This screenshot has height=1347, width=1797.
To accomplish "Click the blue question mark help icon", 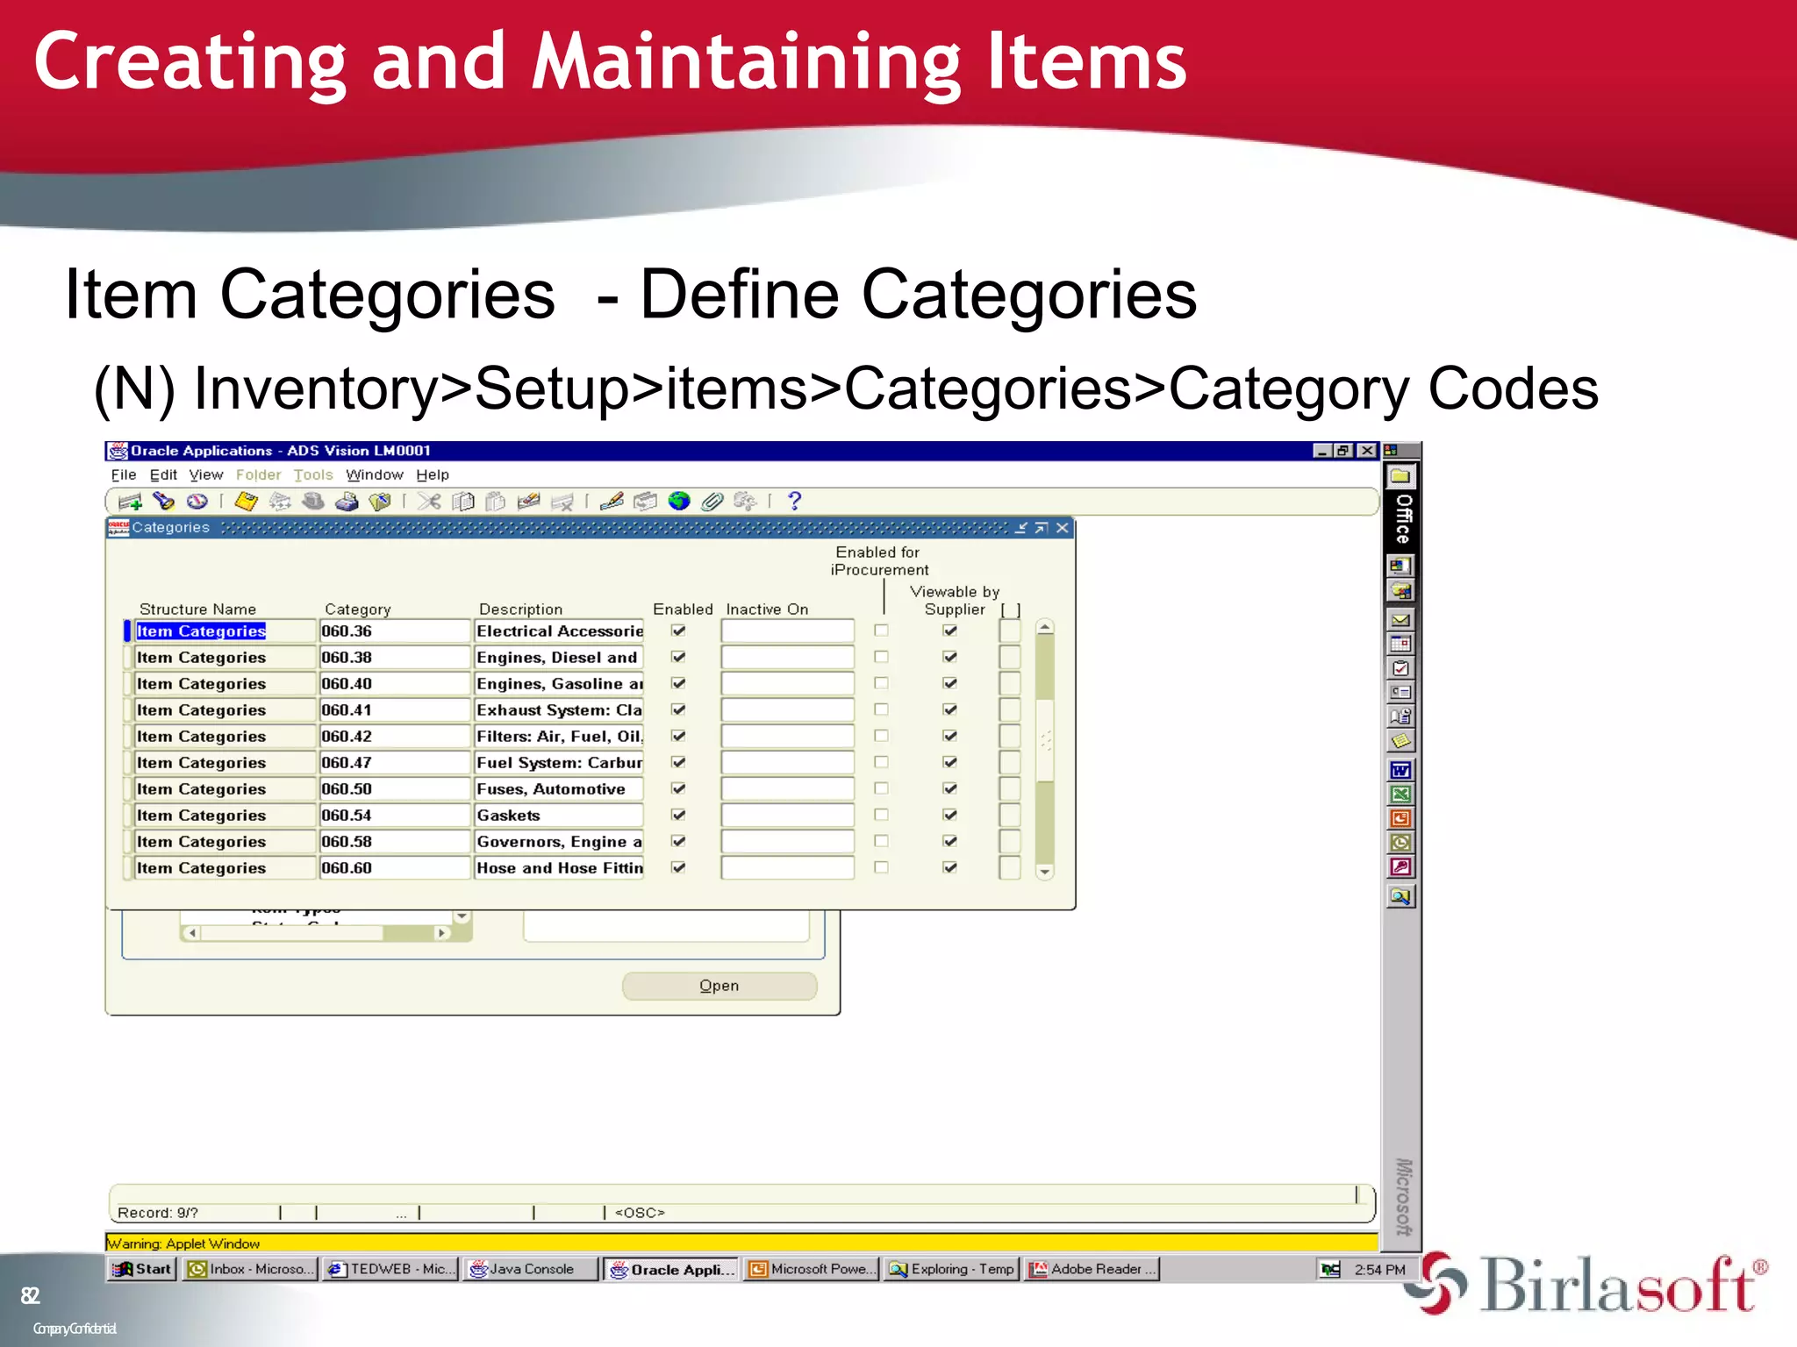I will point(795,501).
